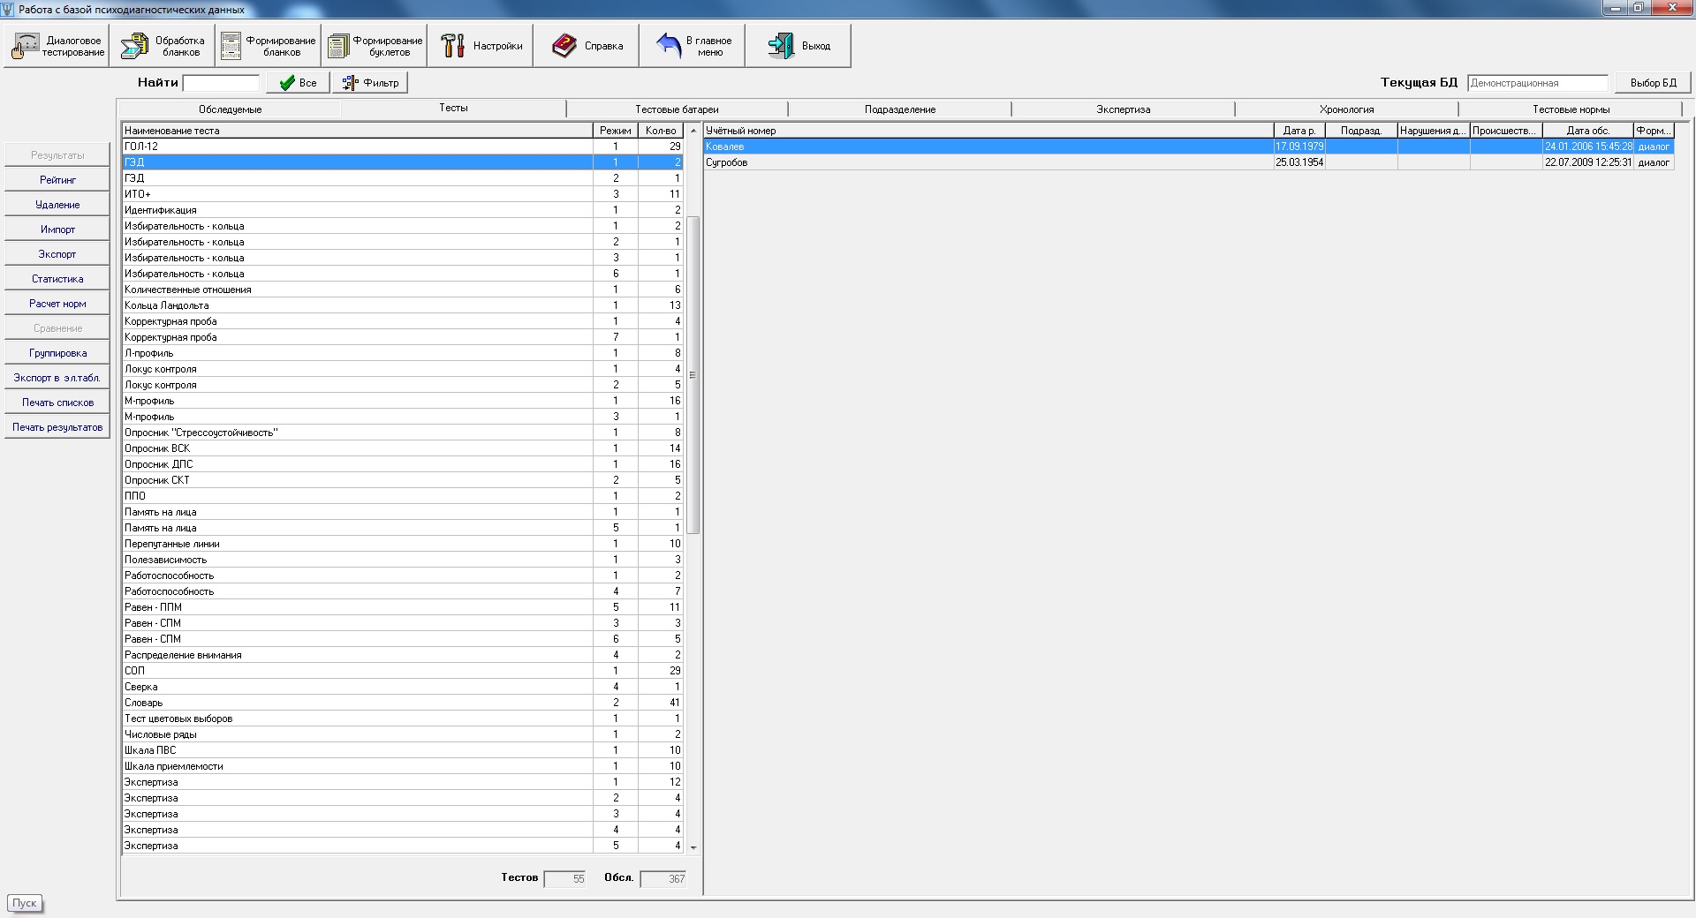The width and height of the screenshot is (1696, 918).
Task: Open Настройки tools icon
Action: [453, 46]
